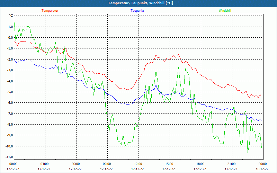Click the 0,0 y-axis value
Viewport: 277px width, 173px height.
pos(10,38)
